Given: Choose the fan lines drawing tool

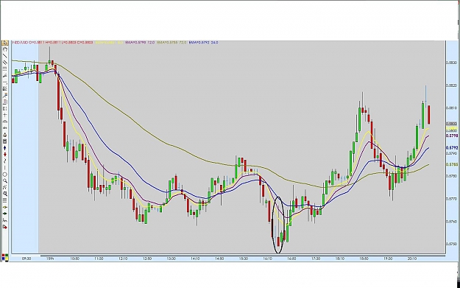Looking at the screenshot, I should (5, 74).
